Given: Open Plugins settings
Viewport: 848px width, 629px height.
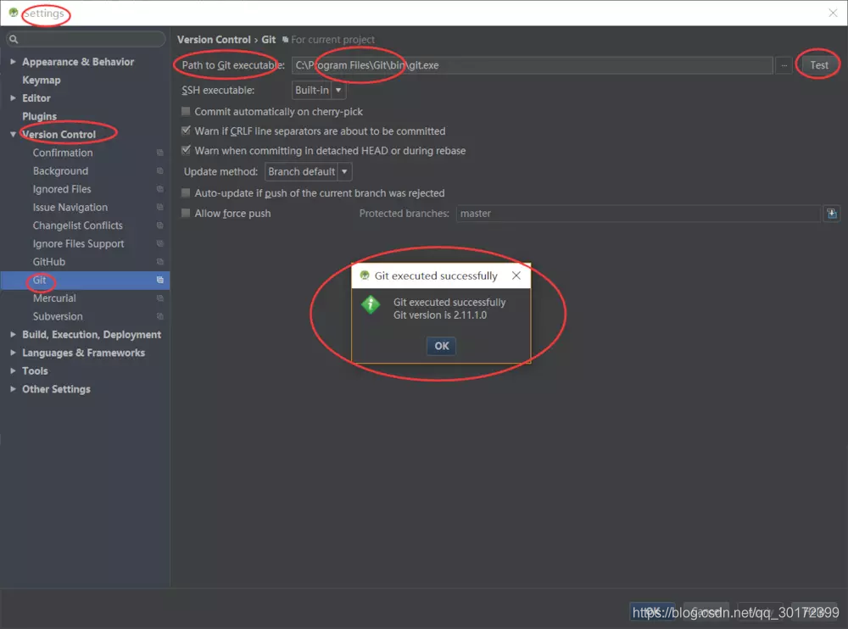Looking at the screenshot, I should pyautogui.click(x=39, y=116).
